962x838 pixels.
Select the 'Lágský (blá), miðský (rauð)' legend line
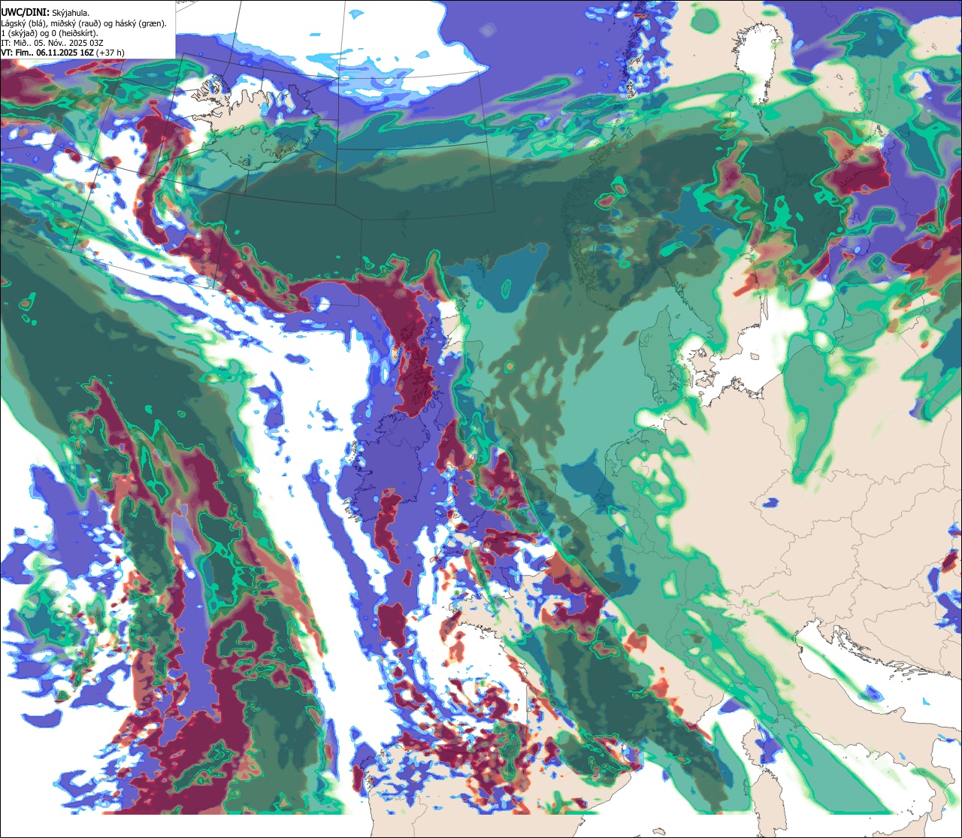(x=84, y=23)
